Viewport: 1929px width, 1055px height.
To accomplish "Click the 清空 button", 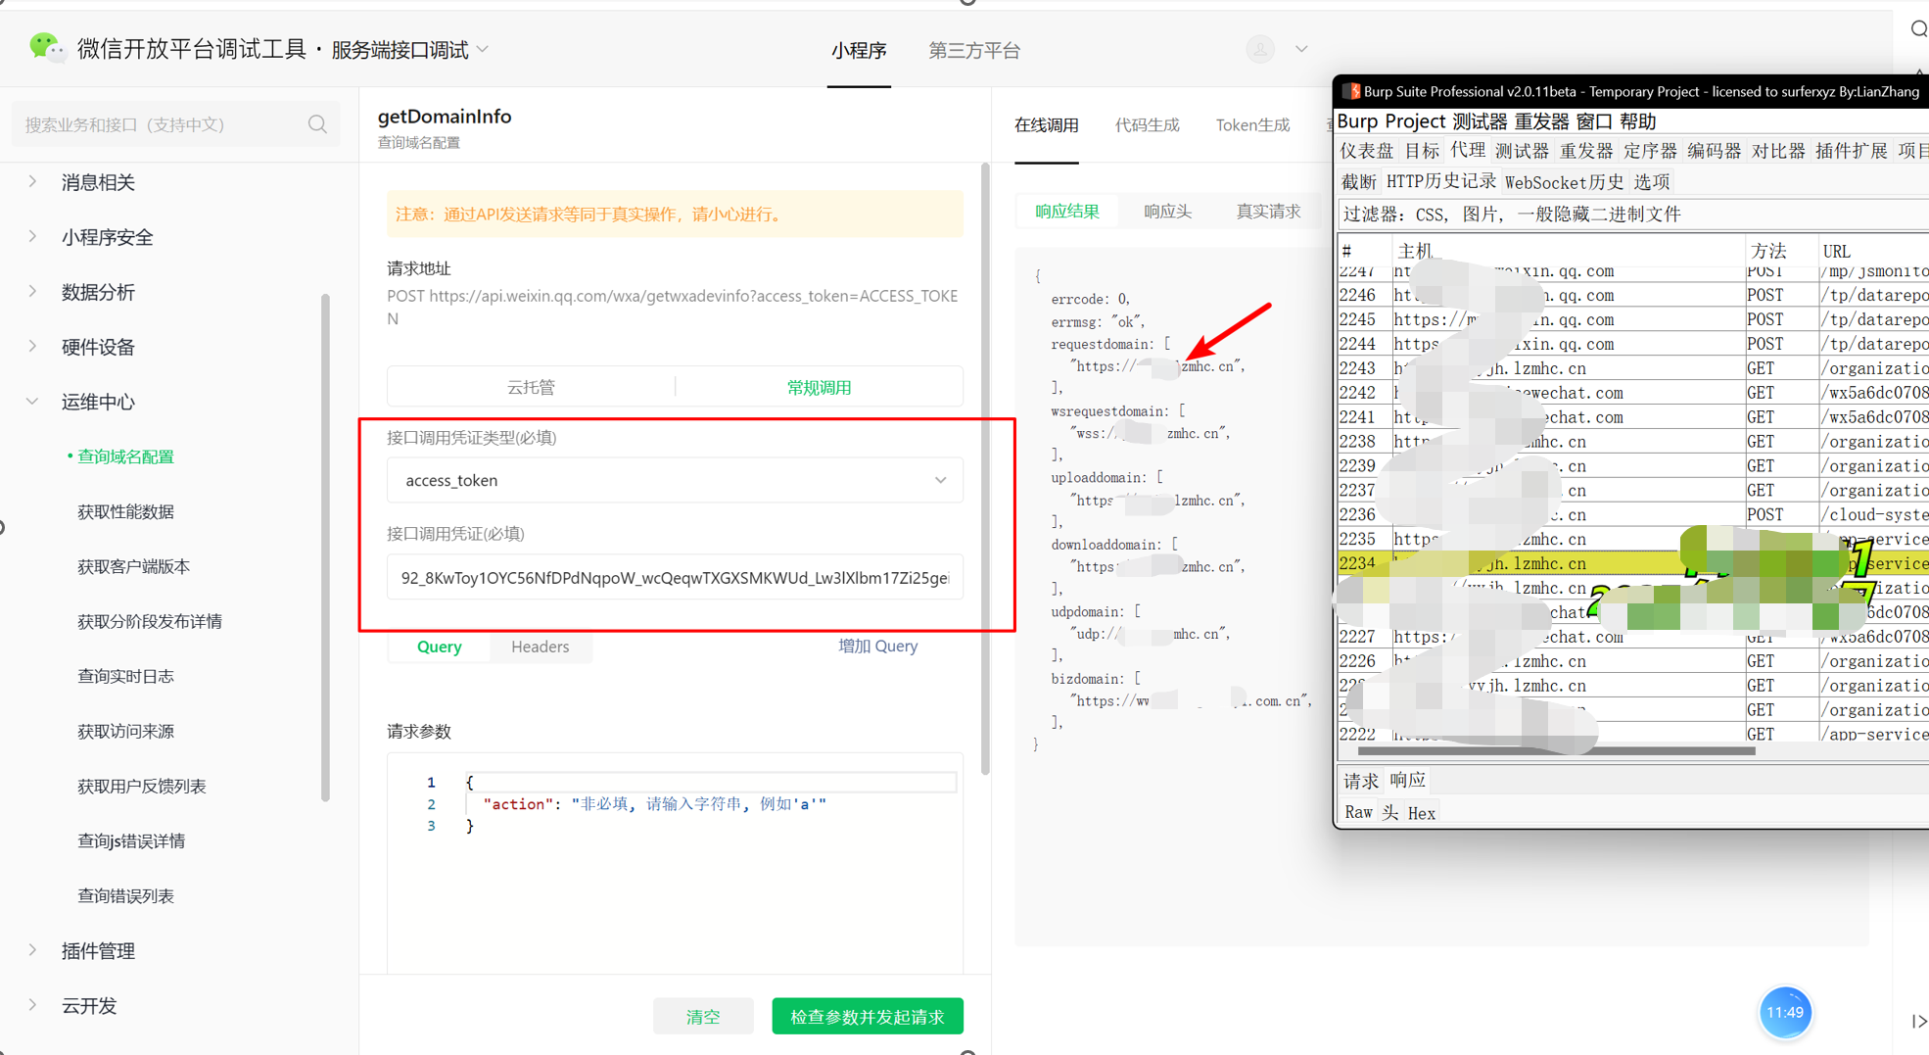I will point(703,1017).
